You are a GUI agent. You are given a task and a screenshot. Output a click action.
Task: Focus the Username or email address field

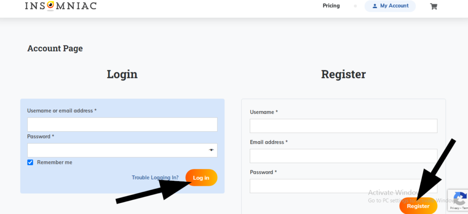[x=122, y=125]
